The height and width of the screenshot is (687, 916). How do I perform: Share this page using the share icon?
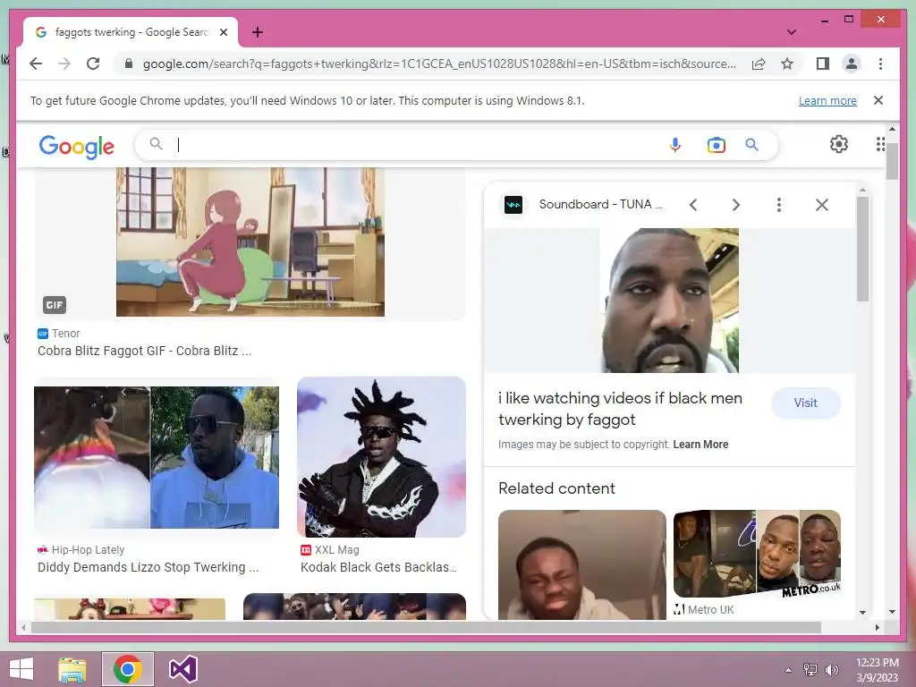tap(759, 64)
